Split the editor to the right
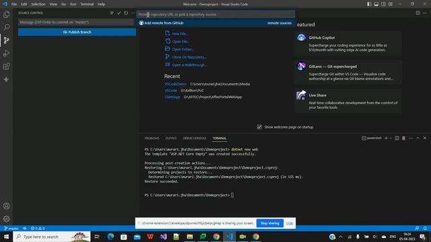431x242 pixels. point(418,13)
